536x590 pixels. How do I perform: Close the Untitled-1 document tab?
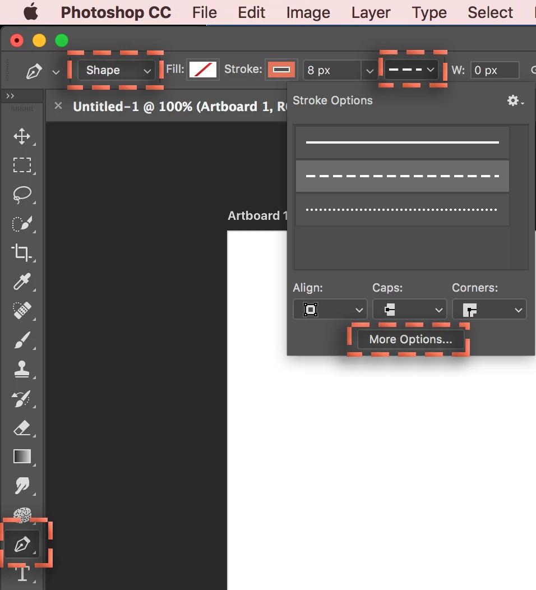[x=58, y=106]
